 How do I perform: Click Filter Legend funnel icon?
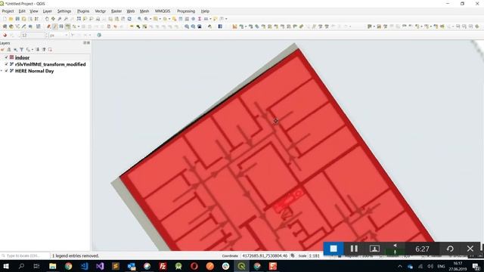coord(22,49)
